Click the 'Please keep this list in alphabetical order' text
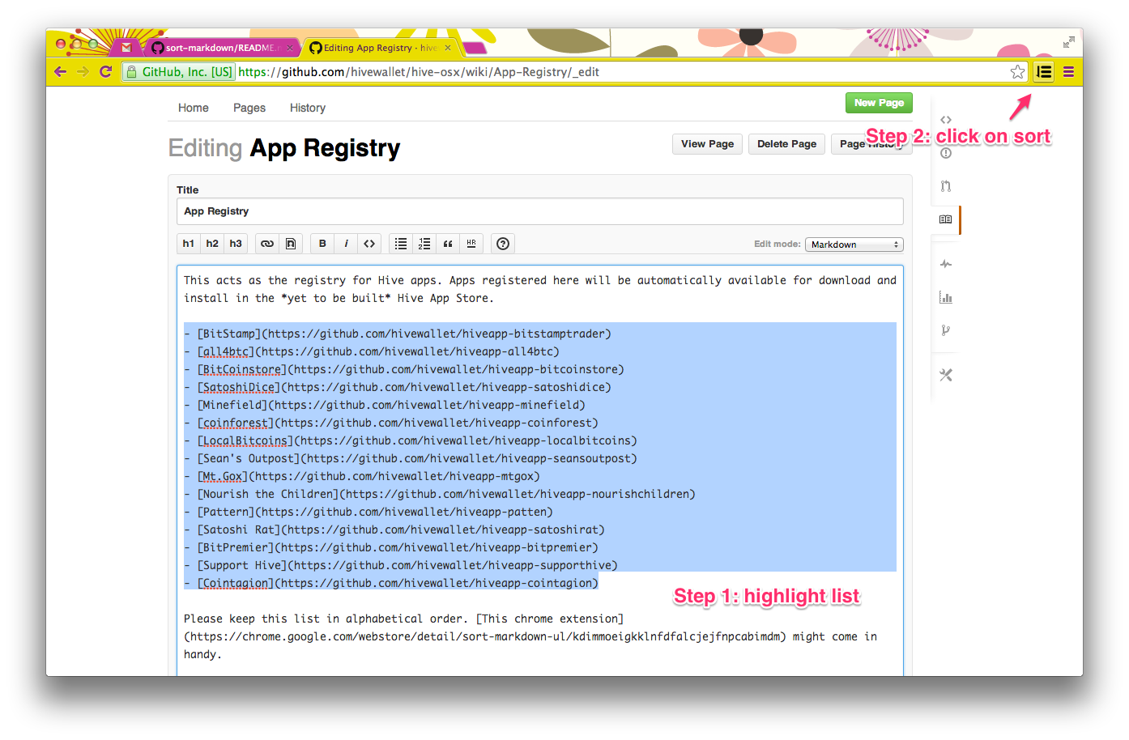 click(325, 619)
